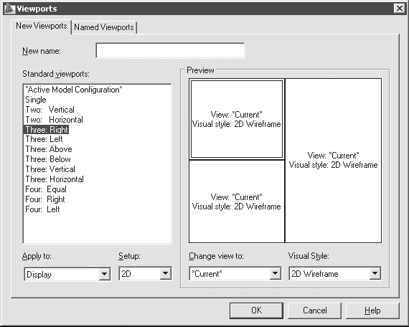Screen dimensions: 409x327
Task: Close the Viewports dialog
Action: 400,9
